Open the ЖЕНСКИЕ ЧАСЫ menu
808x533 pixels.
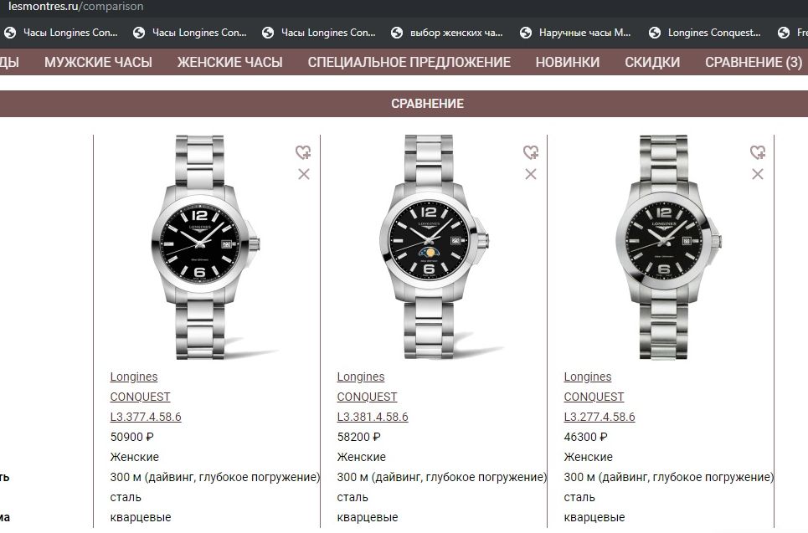[x=229, y=62]
